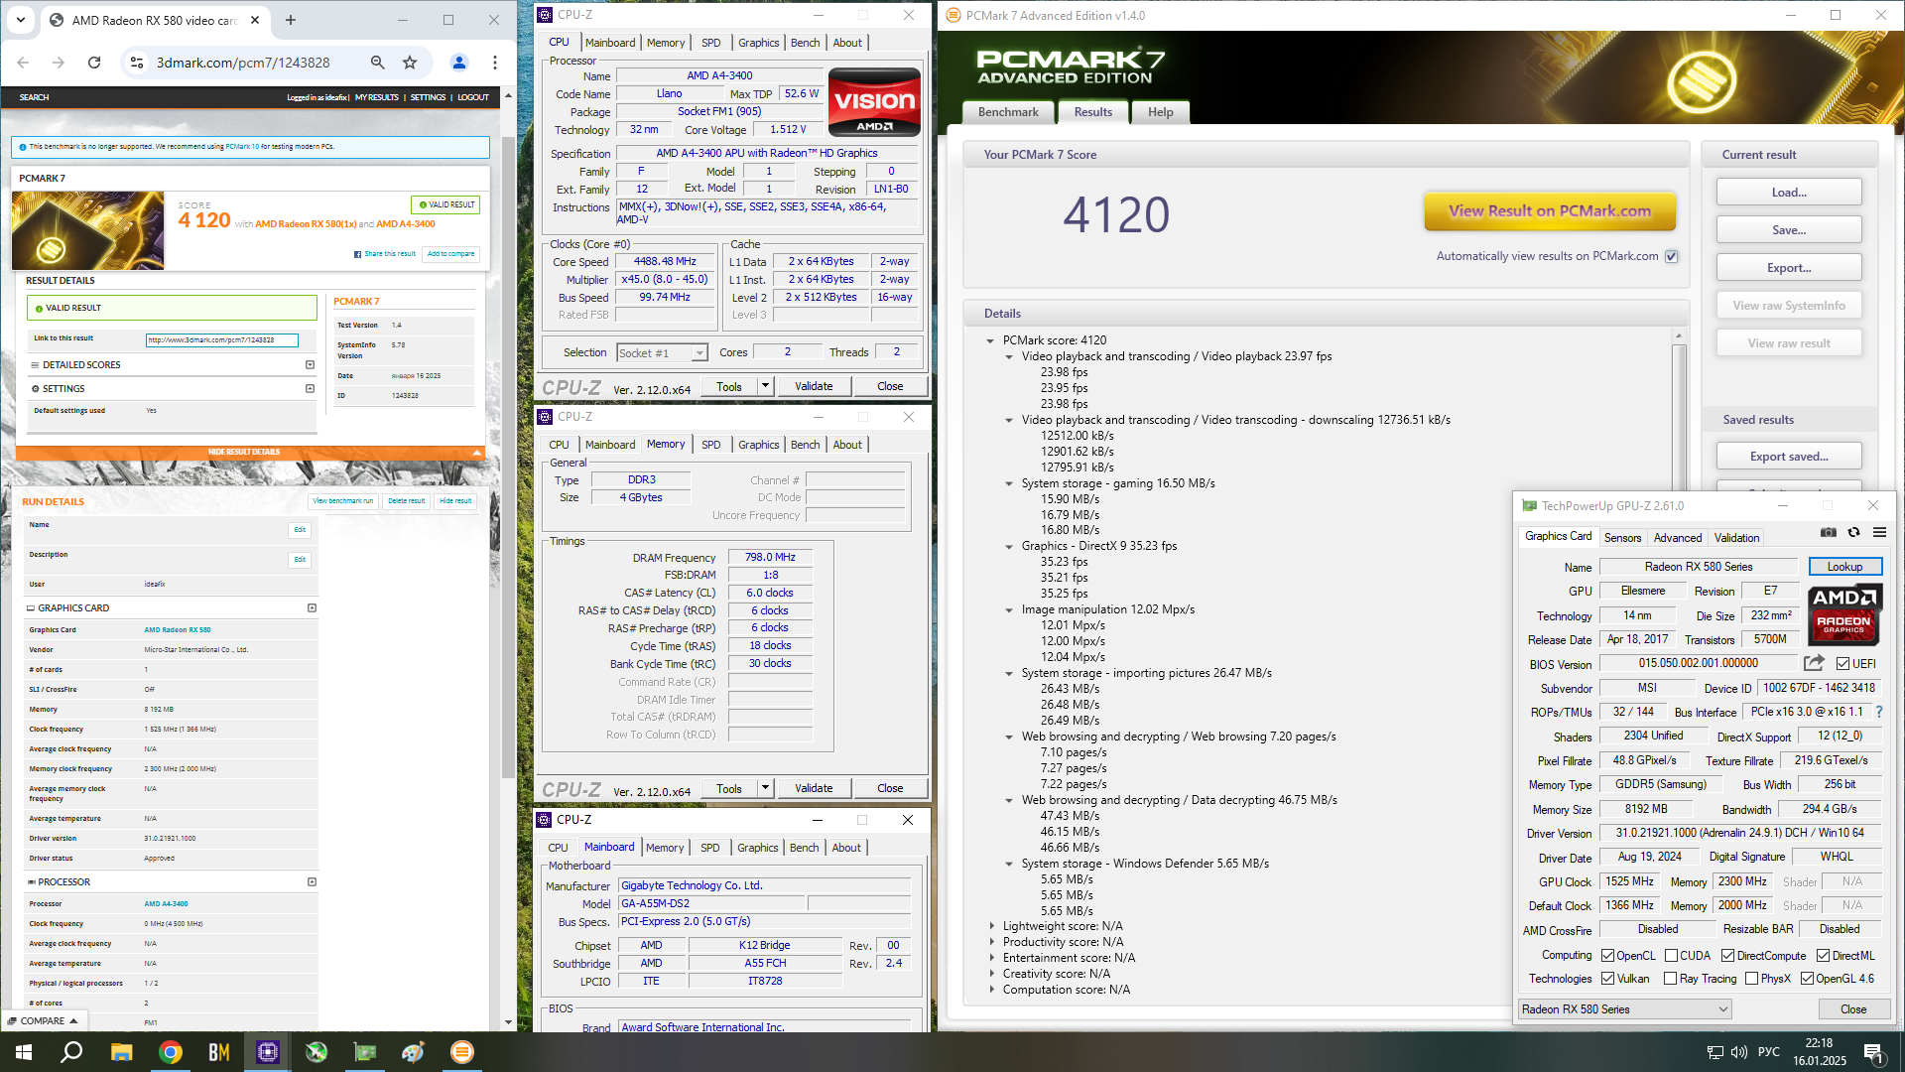1905x1072 pixels.
Task: Take a screenshot using GPU-Z camera icon
Action: [1829, 533]
